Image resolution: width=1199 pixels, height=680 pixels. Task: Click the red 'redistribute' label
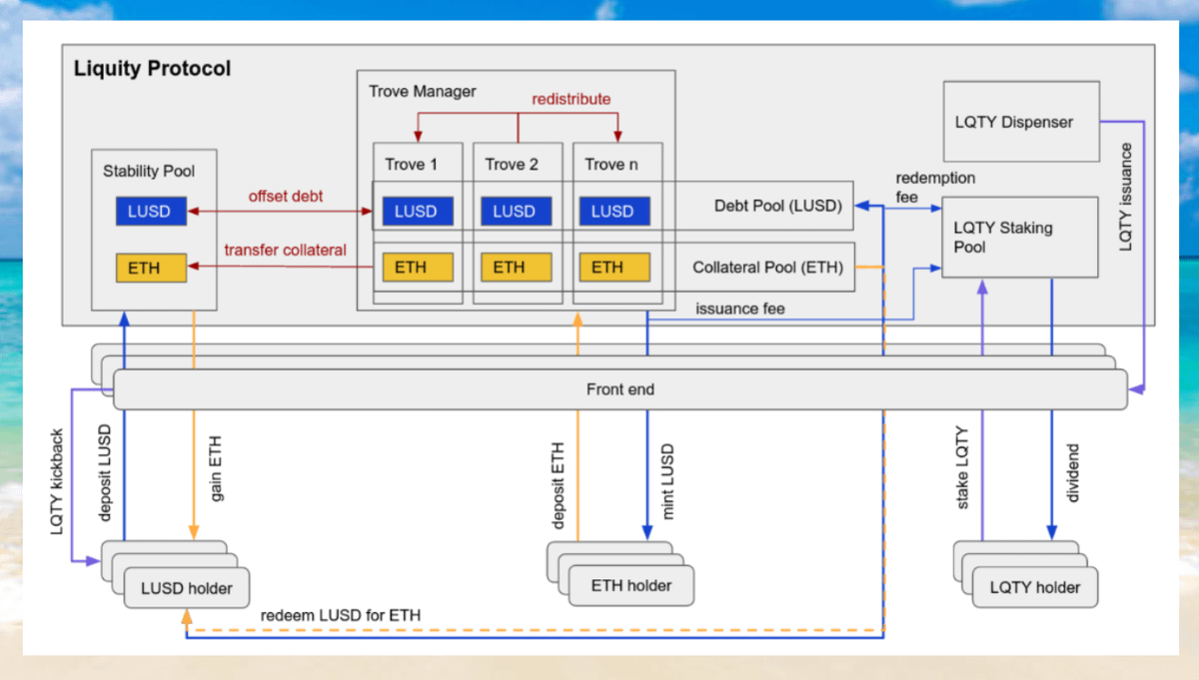(571, 99)
